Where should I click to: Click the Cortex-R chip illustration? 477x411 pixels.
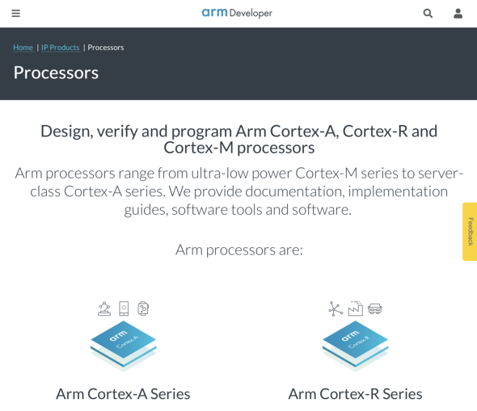coord(355,346)
